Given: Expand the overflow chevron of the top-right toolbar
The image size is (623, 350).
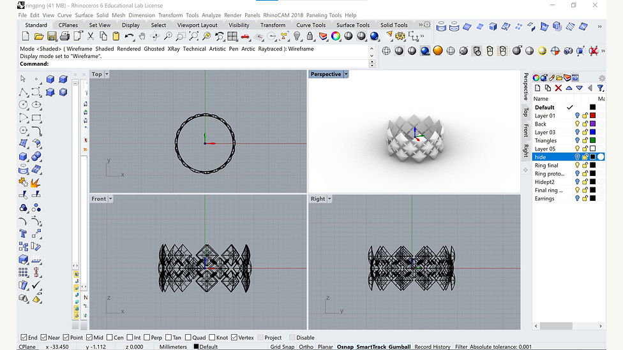Looking at the screenshot, I should 599,27.
